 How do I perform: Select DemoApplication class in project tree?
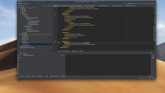click(x=33, y=23)
